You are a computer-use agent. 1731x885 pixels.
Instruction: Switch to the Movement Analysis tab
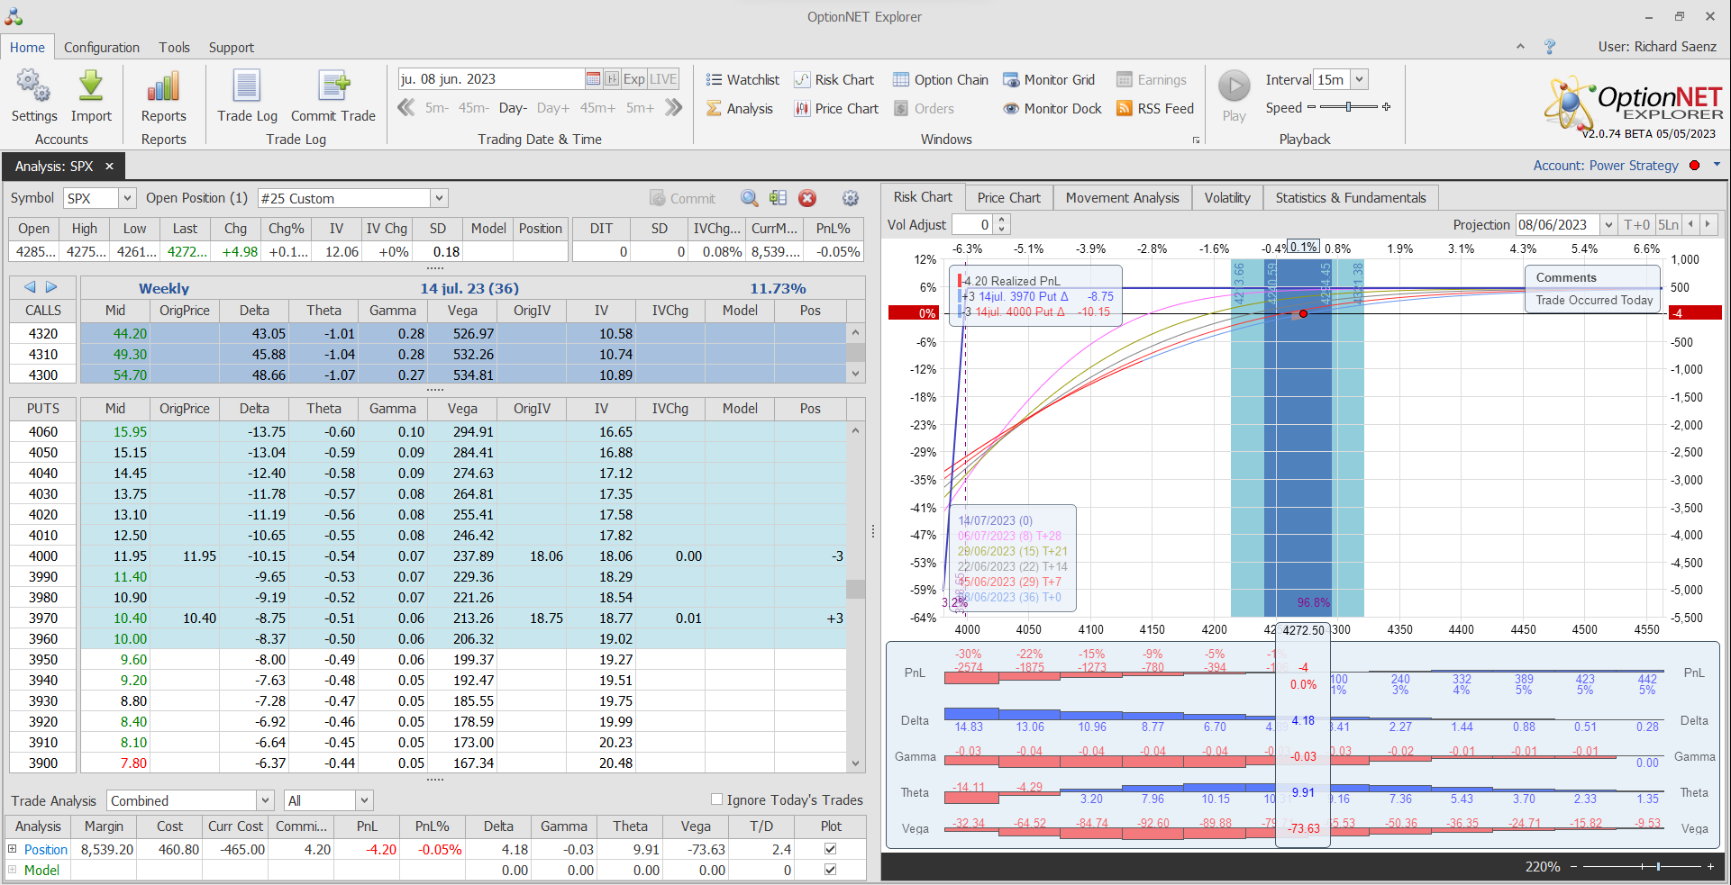[1122, 198]
